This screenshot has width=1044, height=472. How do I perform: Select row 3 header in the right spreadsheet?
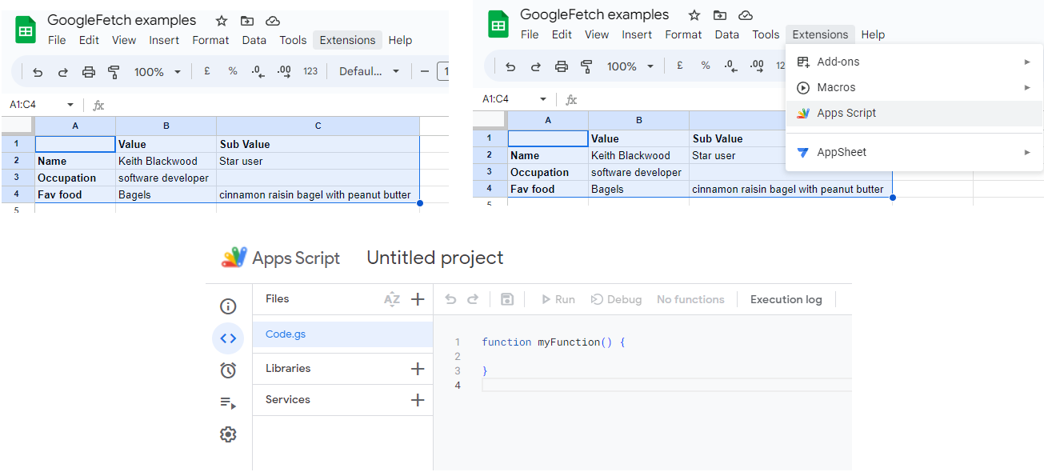tap(490, 172)
